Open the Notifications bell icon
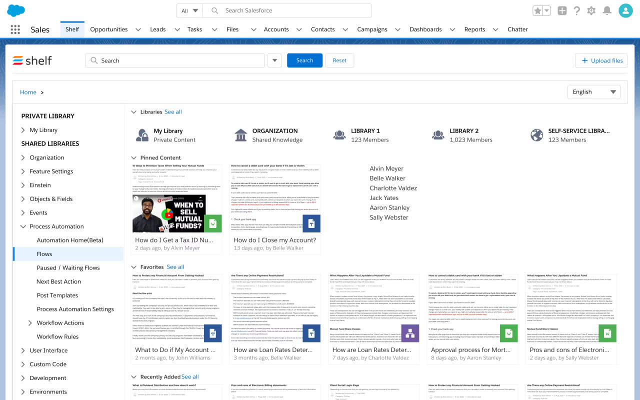 (607, 10)
